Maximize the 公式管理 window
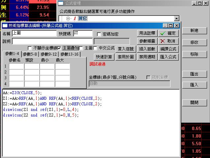This screenshot has width=210, height=158. coord(200,3)
